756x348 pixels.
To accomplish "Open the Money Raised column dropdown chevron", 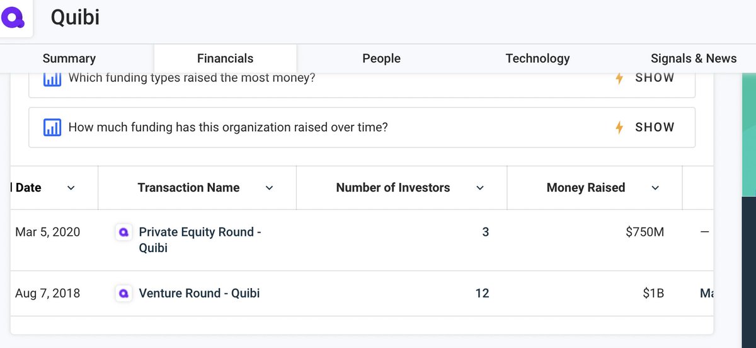I will (655, 188).
